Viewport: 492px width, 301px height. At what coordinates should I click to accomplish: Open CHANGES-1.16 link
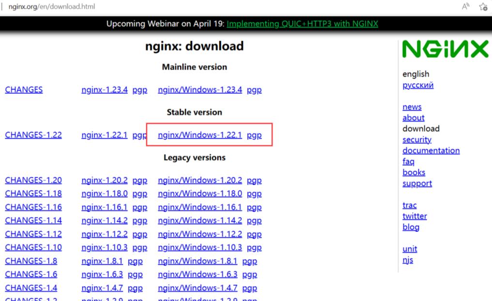33,207
